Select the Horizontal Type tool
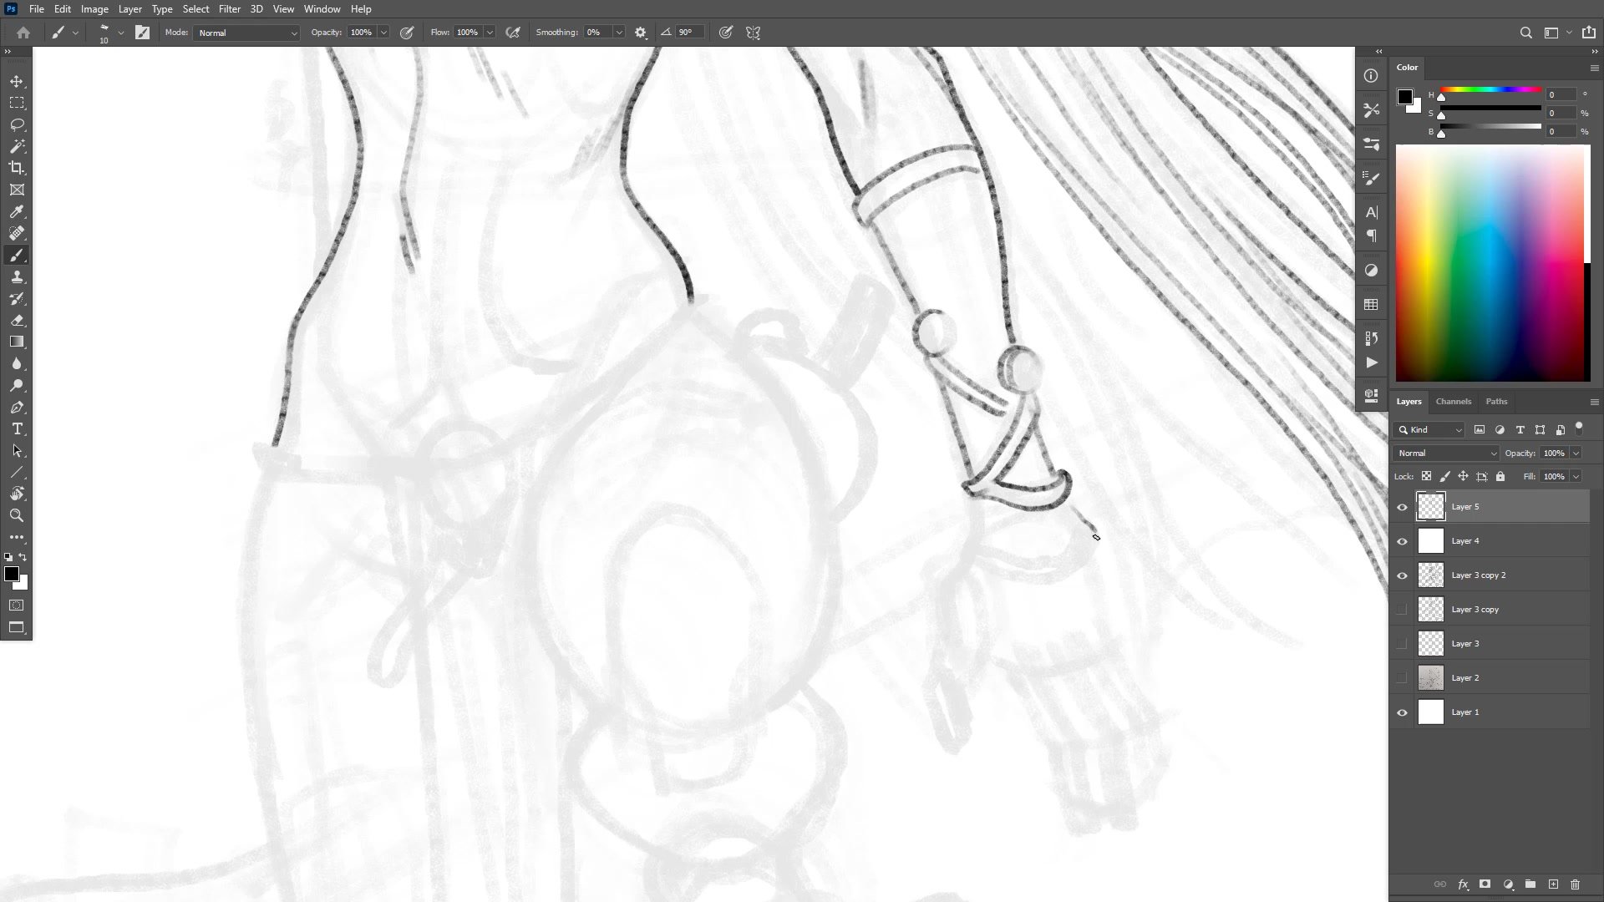The image size is (1604, 902). [x=17, y=428]
